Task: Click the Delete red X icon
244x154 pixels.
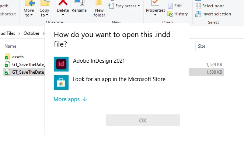Action: pyautogui.click(x=63, y=3)
